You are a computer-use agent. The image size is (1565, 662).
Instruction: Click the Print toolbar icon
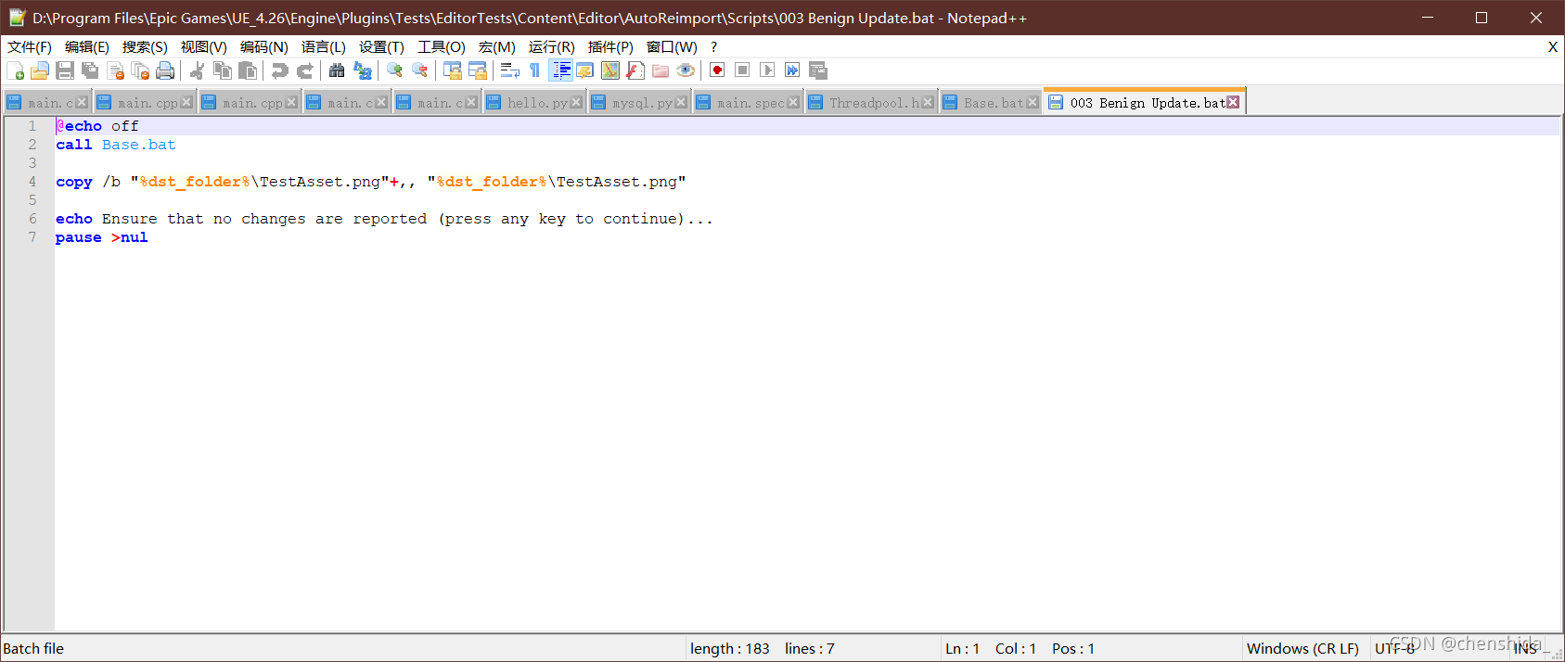tap(165, 70)
